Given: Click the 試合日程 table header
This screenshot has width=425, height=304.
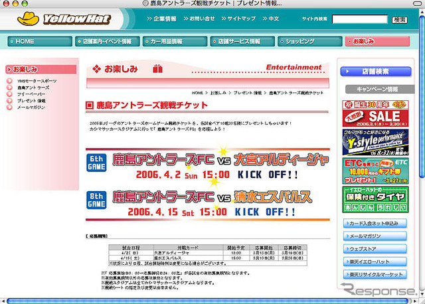Looking at the screenshot, I should 131,248.
